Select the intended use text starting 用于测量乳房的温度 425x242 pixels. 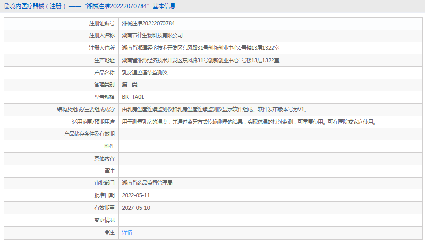click(x=250, y=122)
